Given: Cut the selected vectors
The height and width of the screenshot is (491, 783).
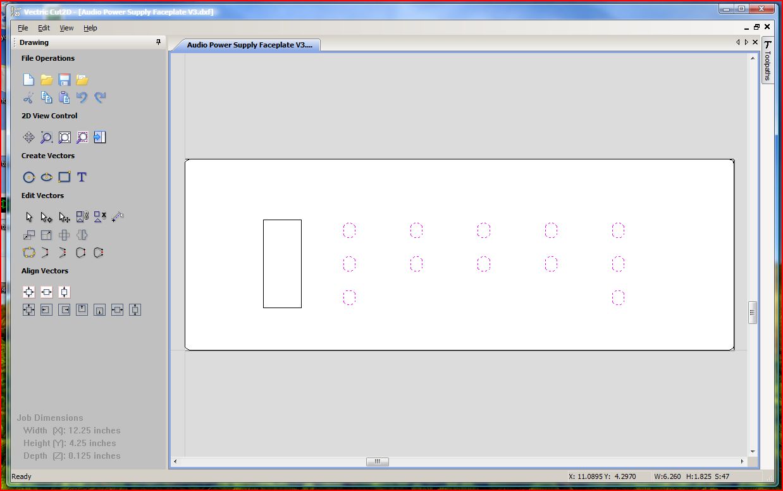Looking at the screenshot, I should (x=28, y=97).
